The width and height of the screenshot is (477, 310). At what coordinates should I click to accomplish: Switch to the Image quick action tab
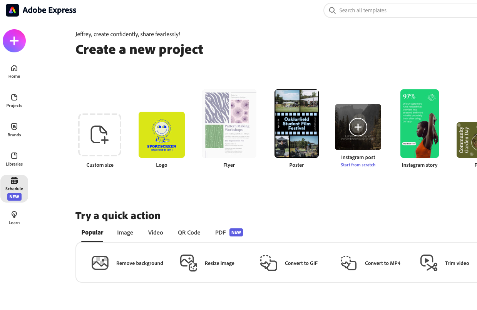click(x=125, y=233)
